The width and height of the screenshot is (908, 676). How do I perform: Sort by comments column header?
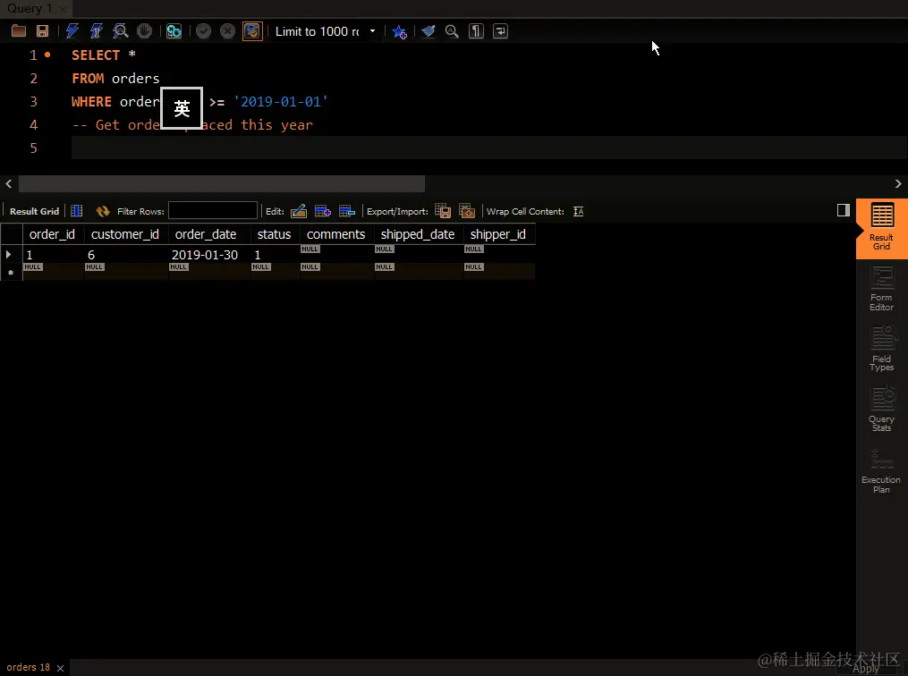point(336,234)
